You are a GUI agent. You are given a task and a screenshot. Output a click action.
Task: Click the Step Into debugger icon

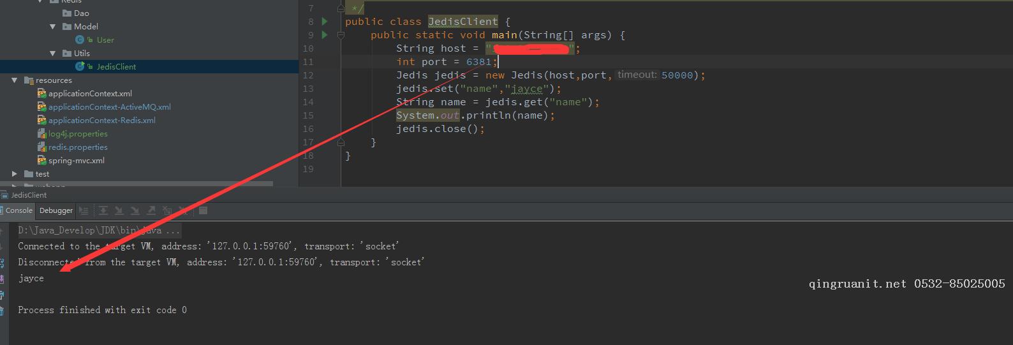[119, 210]
